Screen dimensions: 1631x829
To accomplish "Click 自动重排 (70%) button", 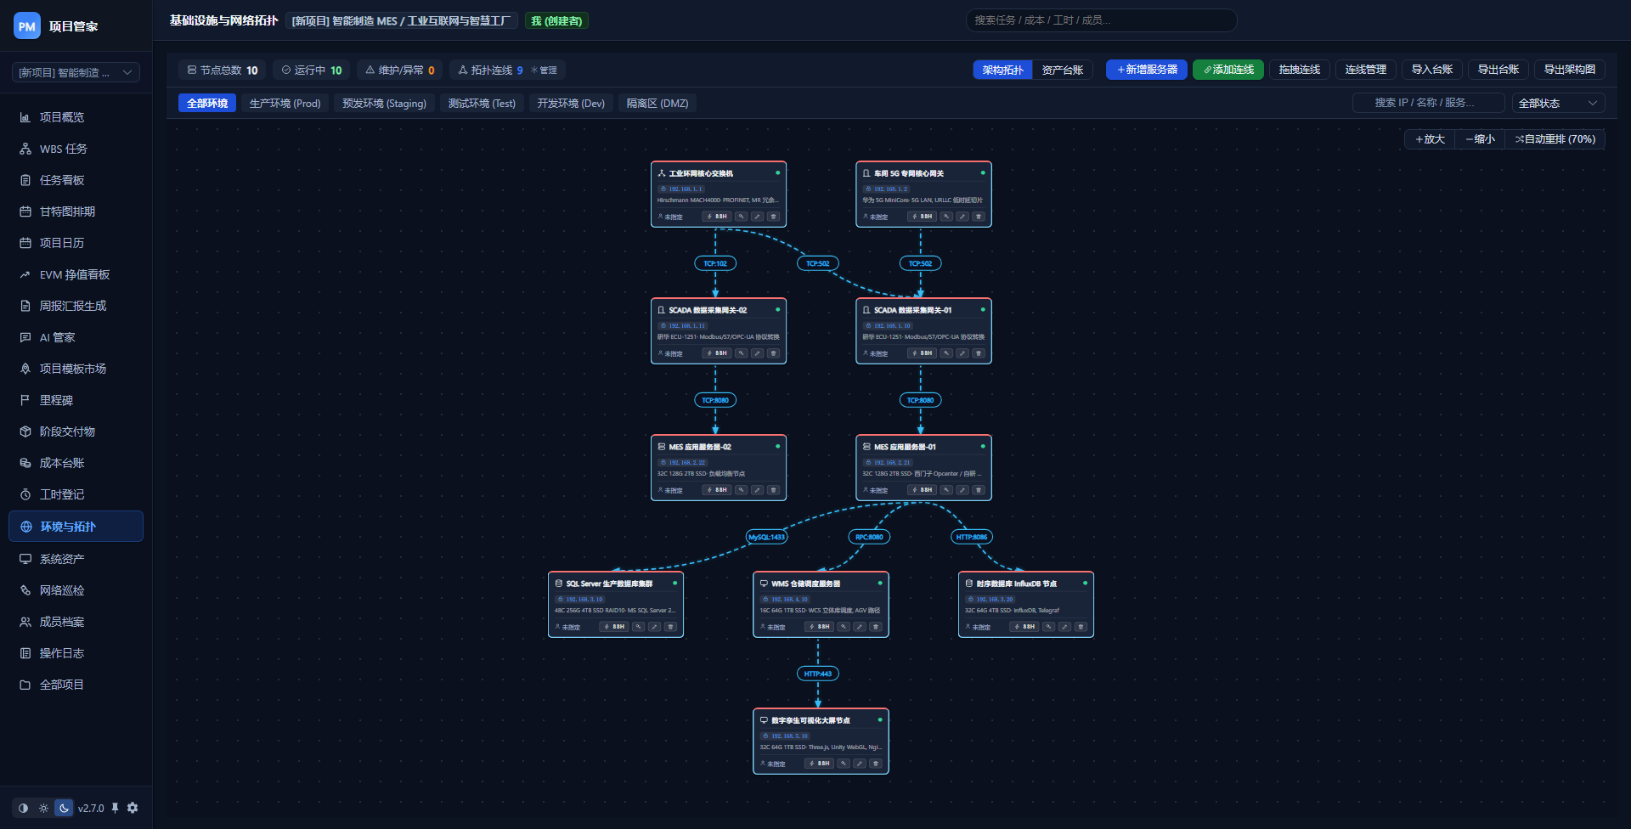I will (x=1555, y=139).
